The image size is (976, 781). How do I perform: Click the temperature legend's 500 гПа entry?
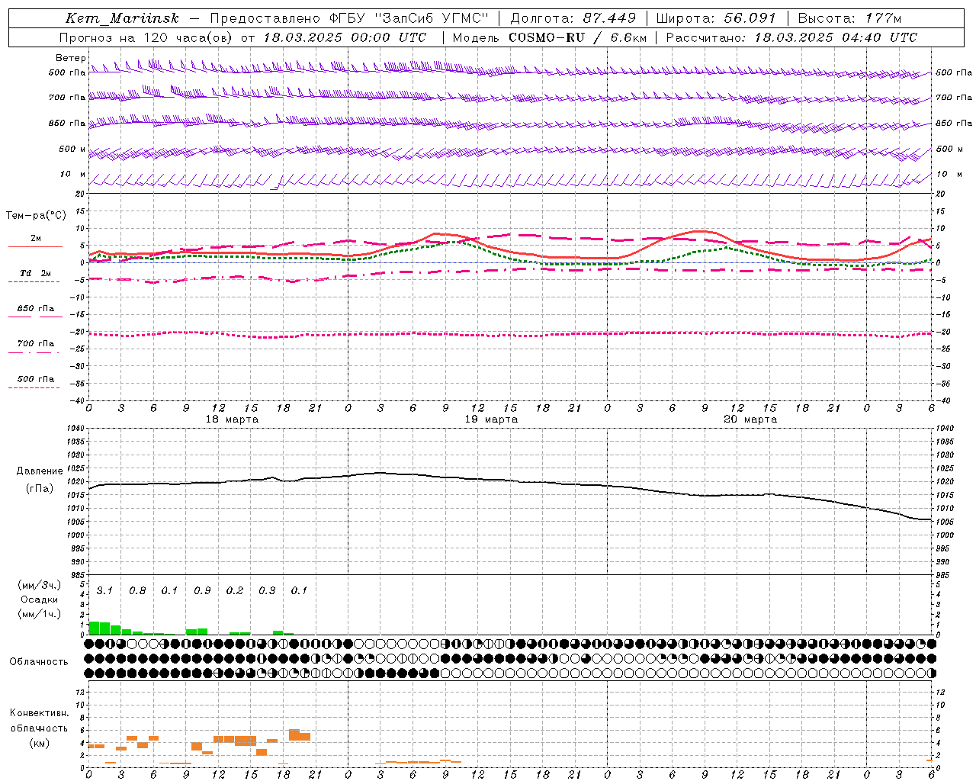click(35, 379)
